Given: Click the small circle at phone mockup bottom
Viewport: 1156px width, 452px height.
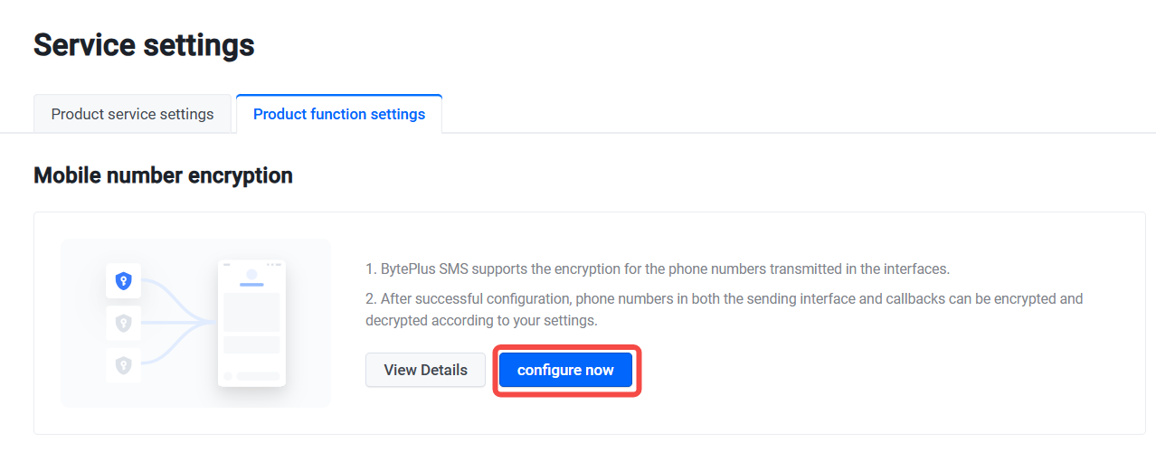Looking at the screenshot, I should (x=228, y=376).
